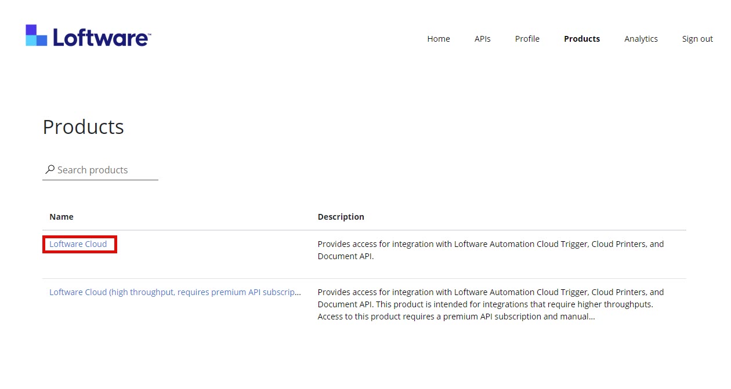Select Products in the top navigation

[581, 39]
